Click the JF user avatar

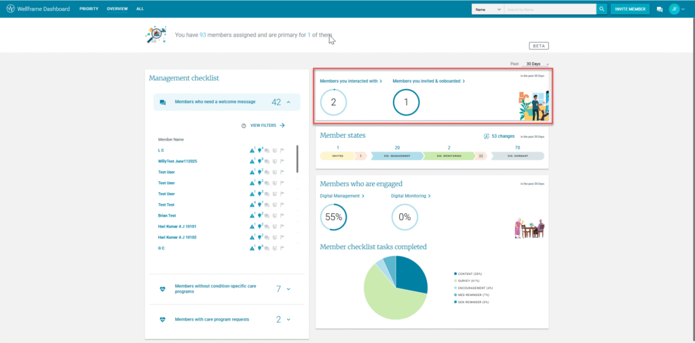pos(674,9)
